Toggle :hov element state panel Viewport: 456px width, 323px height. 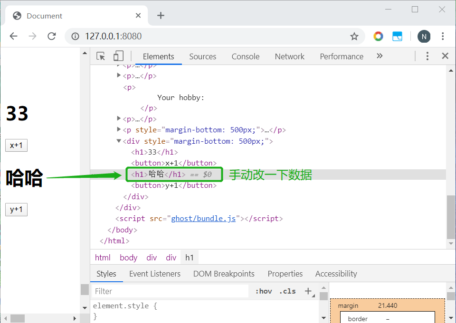[x=264, y=291]
